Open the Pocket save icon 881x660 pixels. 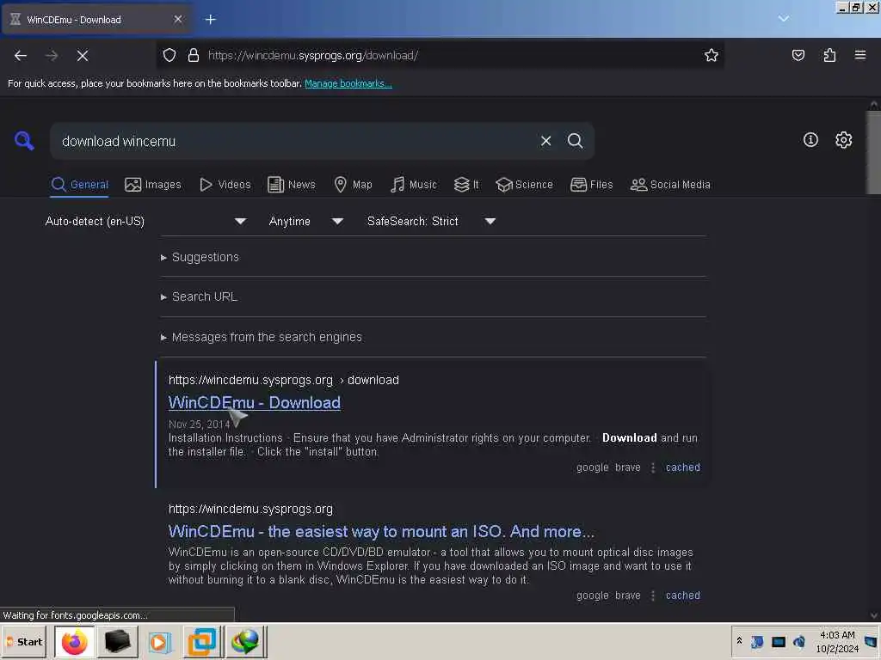click(798, 55)
